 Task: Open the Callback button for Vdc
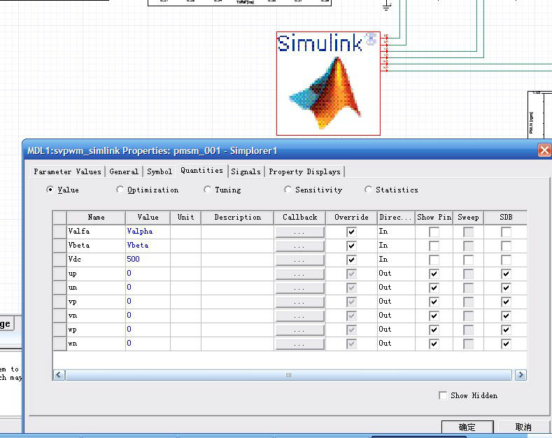point(299,260)
